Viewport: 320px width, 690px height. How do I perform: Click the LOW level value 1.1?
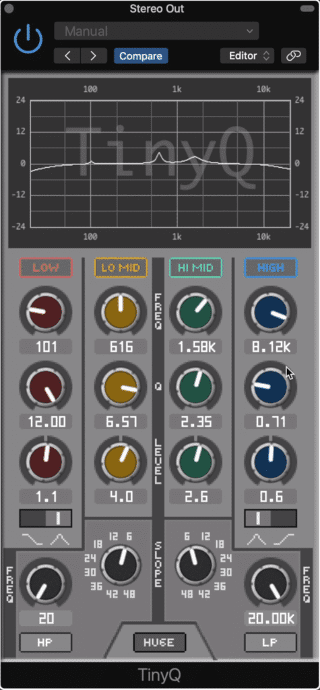coord(46,497)
